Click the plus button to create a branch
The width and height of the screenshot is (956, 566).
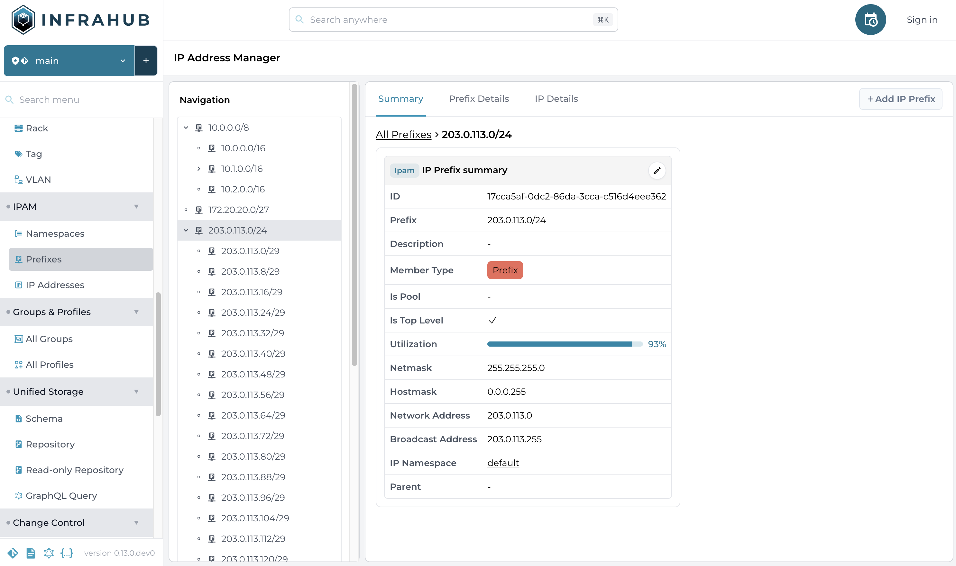pos(146,61)
